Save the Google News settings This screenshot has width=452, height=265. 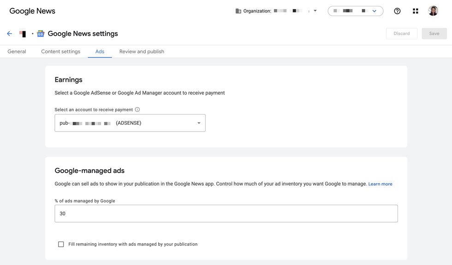[434, 33]
